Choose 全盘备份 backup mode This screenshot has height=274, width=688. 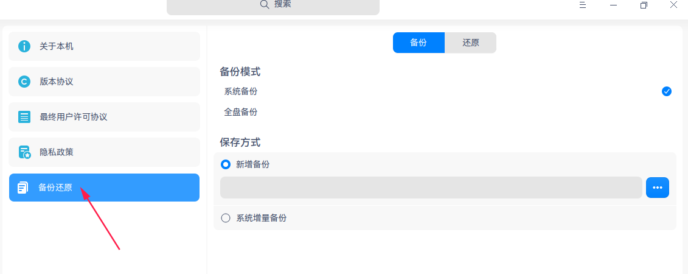click(x=241, y=112)
